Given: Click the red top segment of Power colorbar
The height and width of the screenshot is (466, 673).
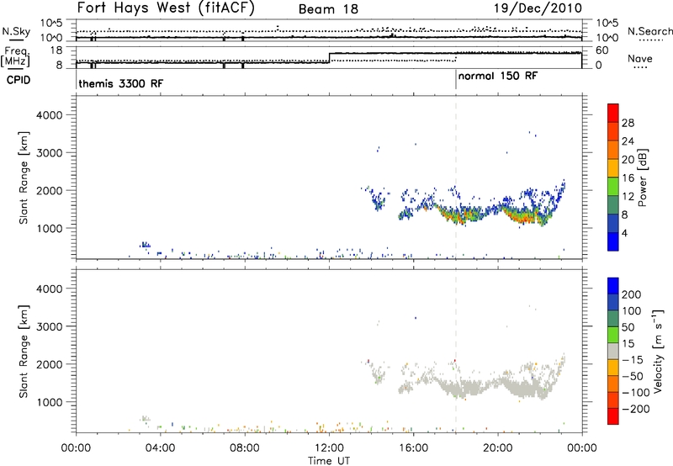Looking at the screenshot, I should pos(613,113).
